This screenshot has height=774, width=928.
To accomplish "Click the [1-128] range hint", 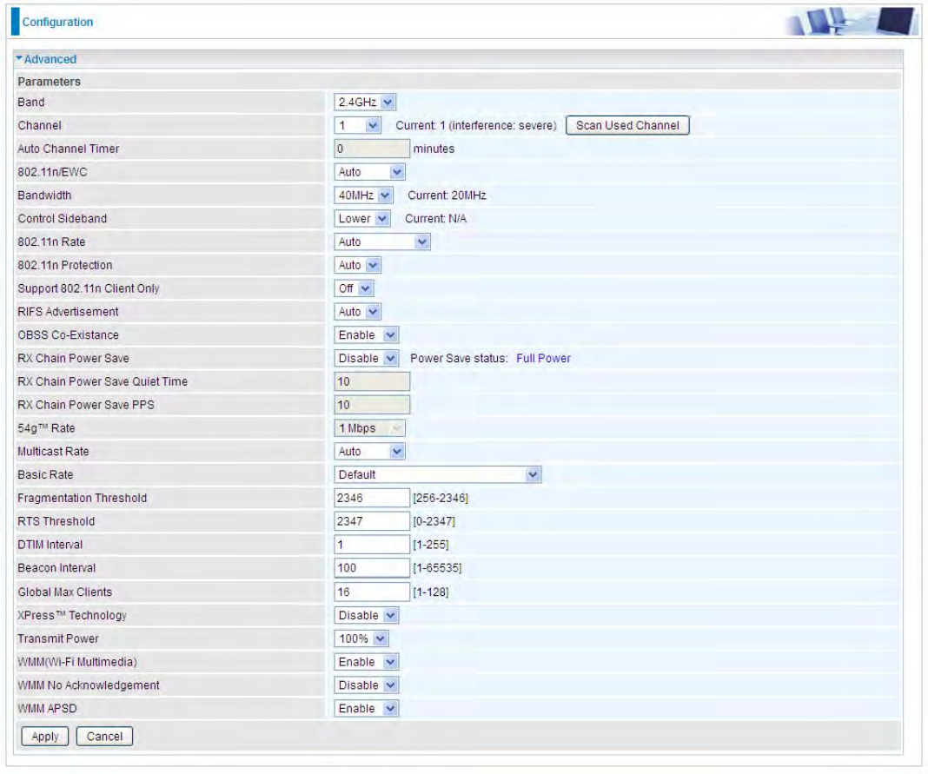I will (x=431, y=592).
